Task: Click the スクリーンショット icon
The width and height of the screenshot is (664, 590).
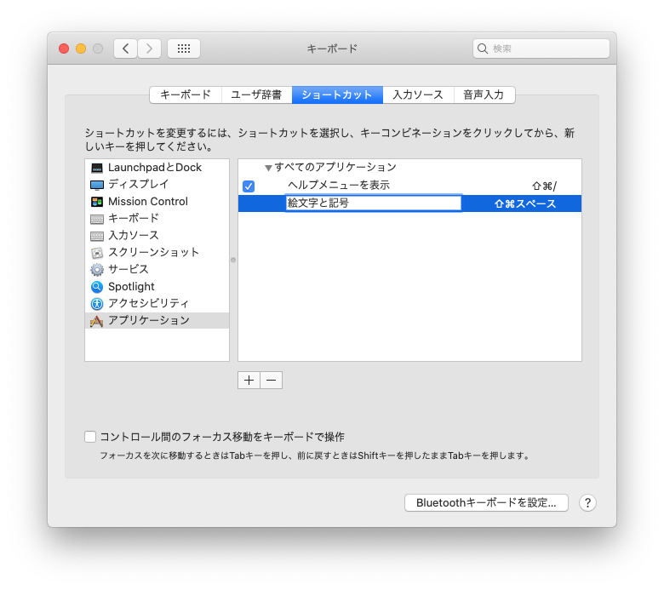Action: click(97, 253)
